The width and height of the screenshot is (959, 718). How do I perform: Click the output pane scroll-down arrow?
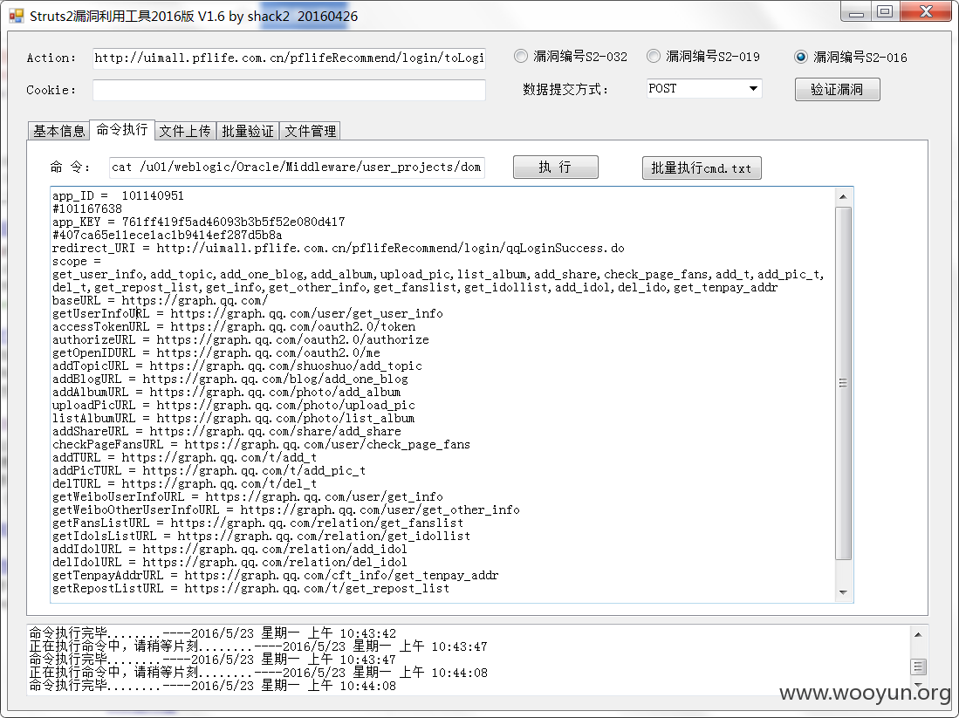coord(844,592)
